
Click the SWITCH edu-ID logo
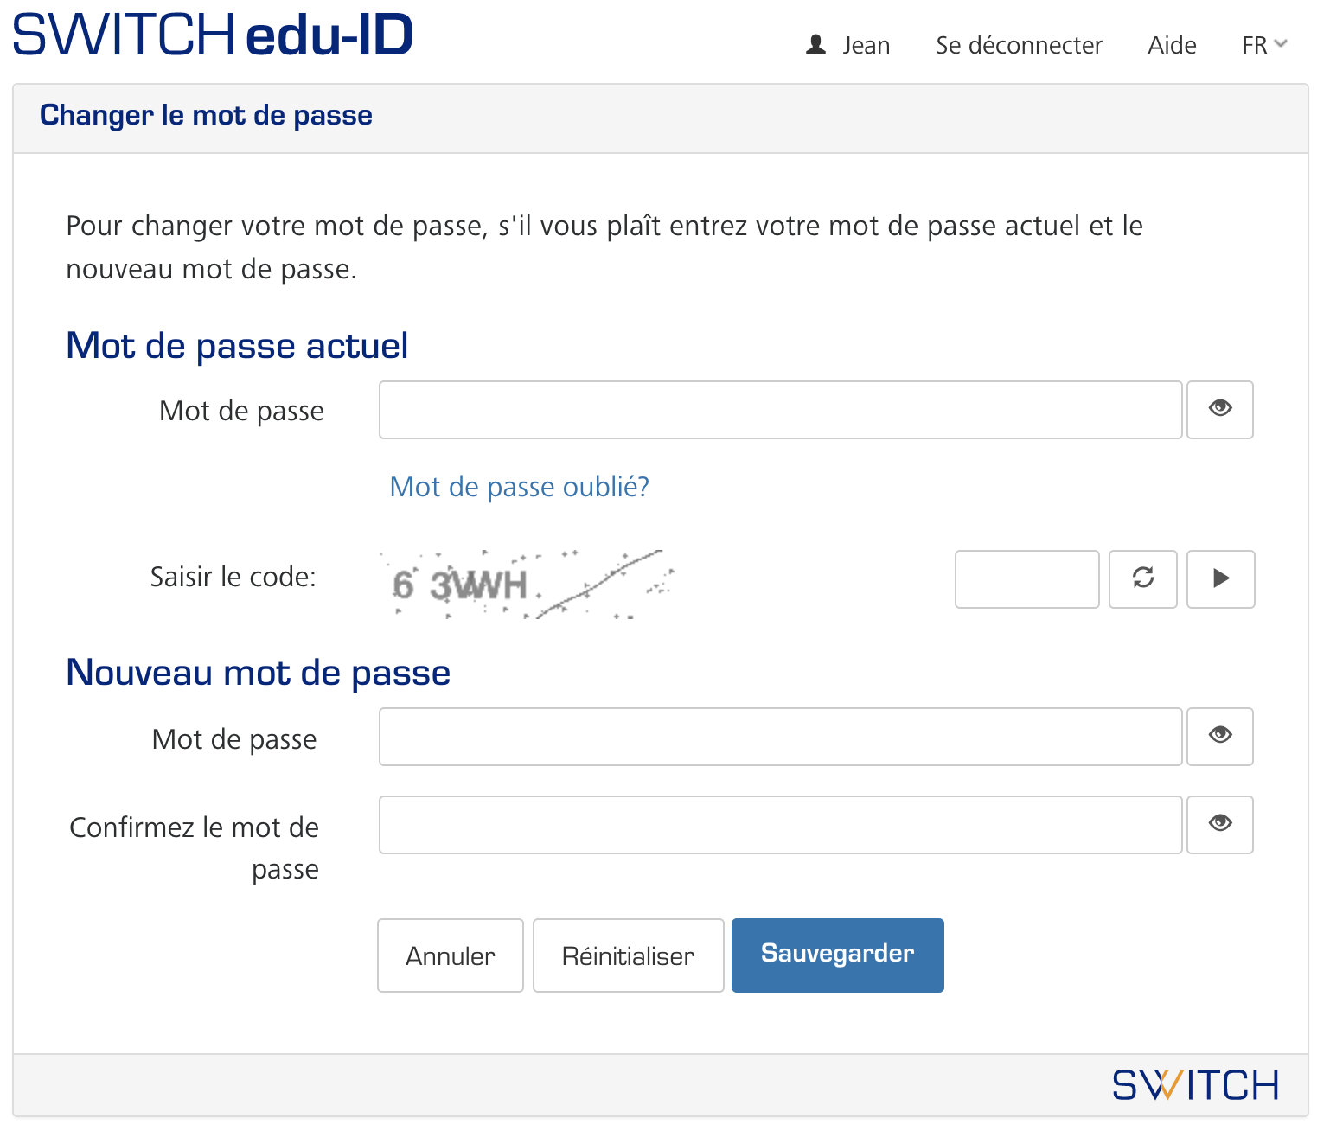tap(213, 36)
